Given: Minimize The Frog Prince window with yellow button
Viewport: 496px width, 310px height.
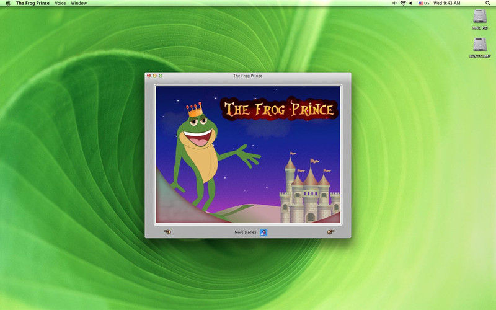Looking at the screenshot, I should pos(154,76).
